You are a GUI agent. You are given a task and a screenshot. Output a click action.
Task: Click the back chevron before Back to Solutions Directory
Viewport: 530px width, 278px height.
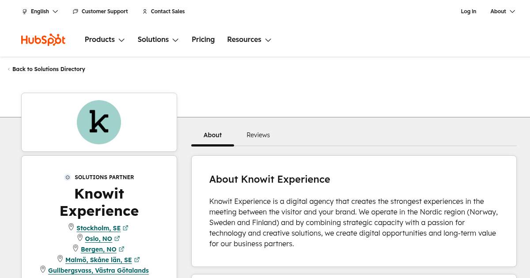(9, 69)
